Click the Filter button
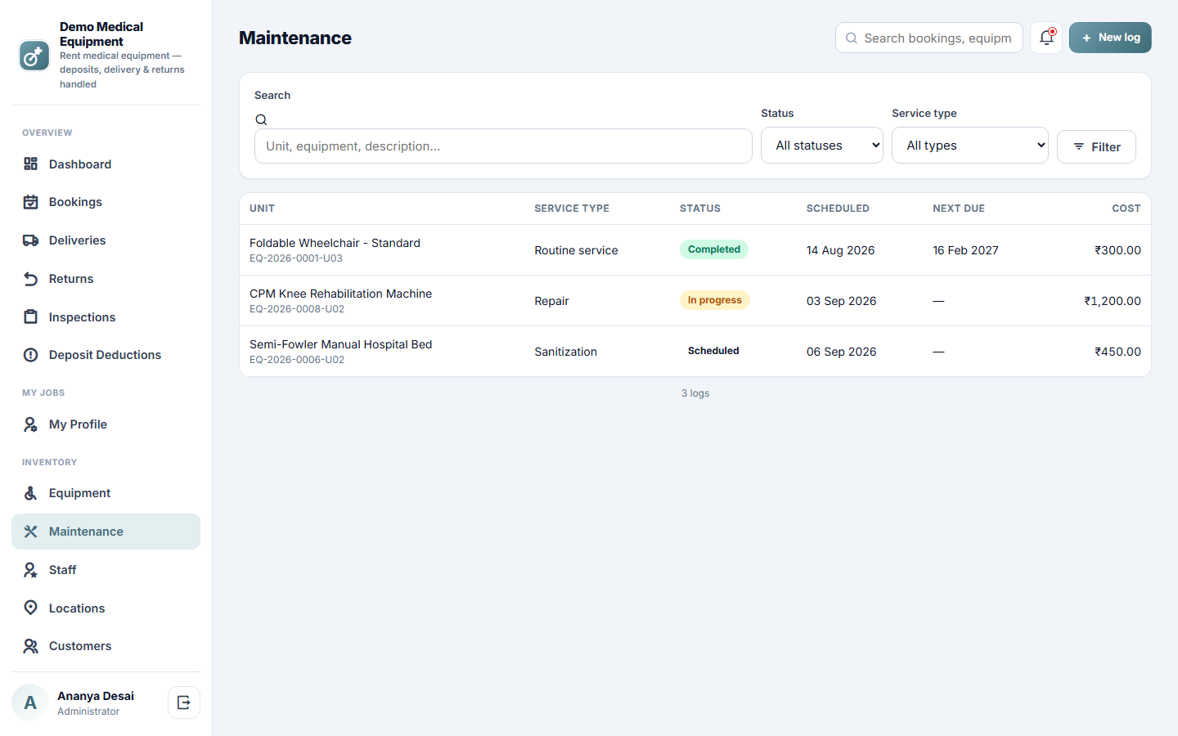 [1096, 147]
